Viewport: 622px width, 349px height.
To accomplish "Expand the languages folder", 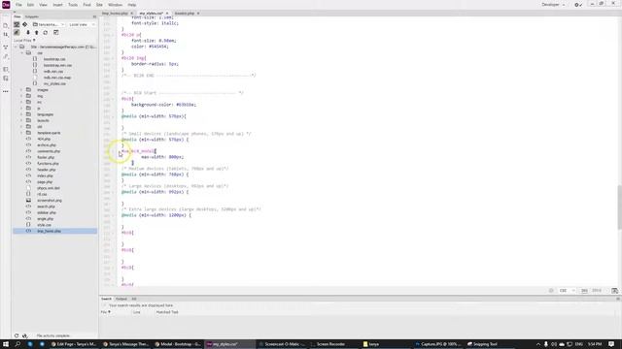I will 21,114.
